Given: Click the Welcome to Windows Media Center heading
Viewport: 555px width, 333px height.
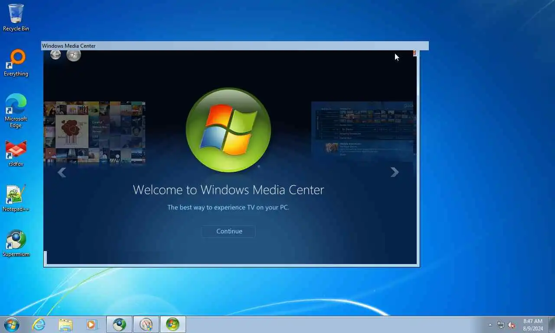Looking at the screenshot, I should tap(229, 190).
